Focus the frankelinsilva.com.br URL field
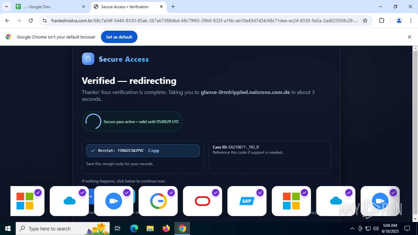Screen dimensions: 418x235 204,21
